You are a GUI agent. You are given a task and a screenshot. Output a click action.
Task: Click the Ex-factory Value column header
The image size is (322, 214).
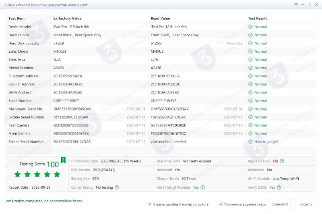tap(67, 19)
